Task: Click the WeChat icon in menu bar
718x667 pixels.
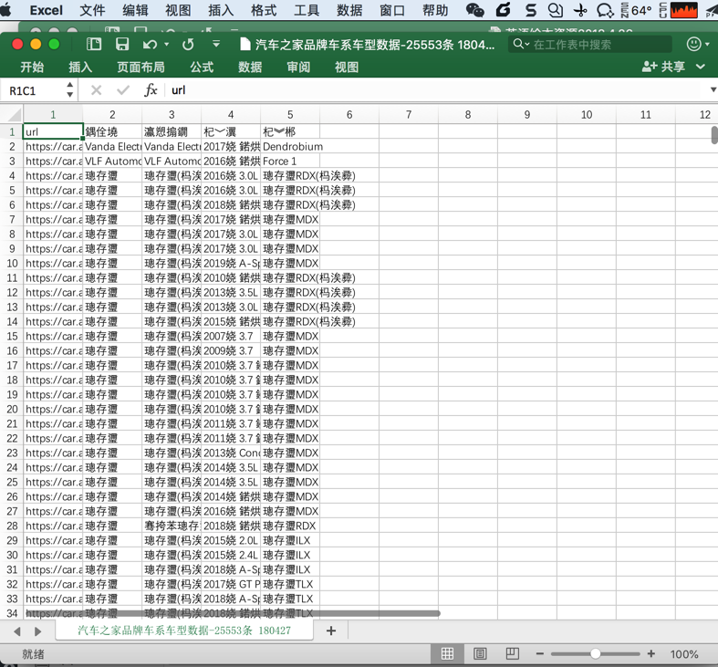Action: click(474, 10)
